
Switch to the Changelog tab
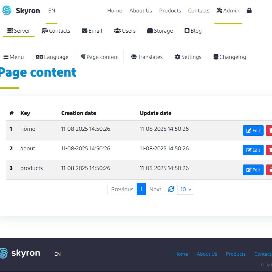click(x=229, y=57)
